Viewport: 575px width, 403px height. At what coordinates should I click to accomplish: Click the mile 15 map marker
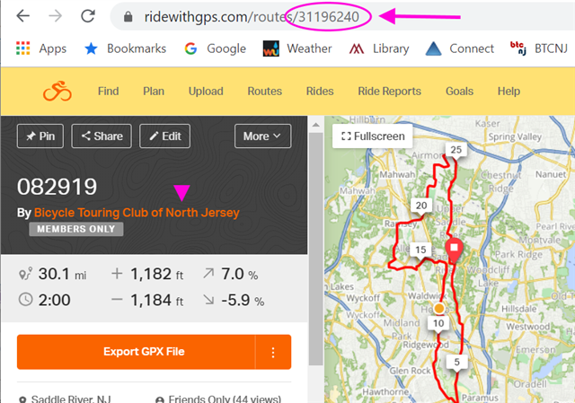pyautogui.click(x=420, y=250)
